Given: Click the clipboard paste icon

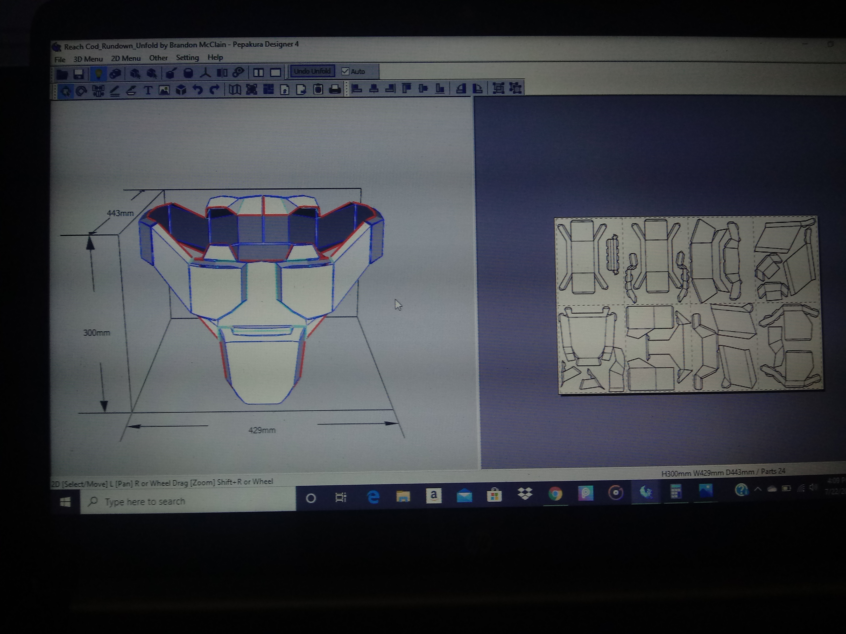Looking at the screenshot, I should [318, 89].
